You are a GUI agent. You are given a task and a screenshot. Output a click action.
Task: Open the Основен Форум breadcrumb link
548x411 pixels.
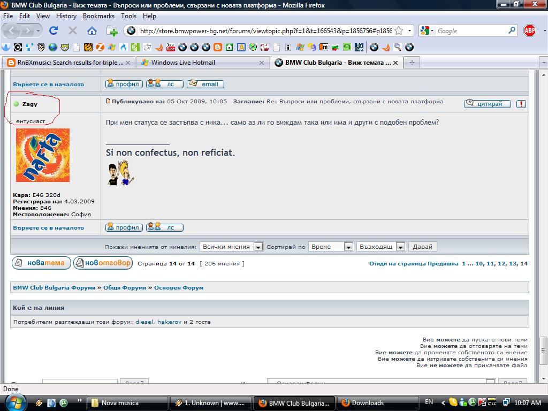pos(179,287)
